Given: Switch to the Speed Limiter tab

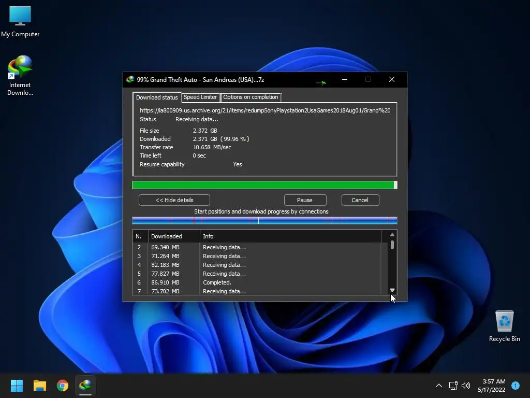Looking at the screenshot, I should coord(200,97).
